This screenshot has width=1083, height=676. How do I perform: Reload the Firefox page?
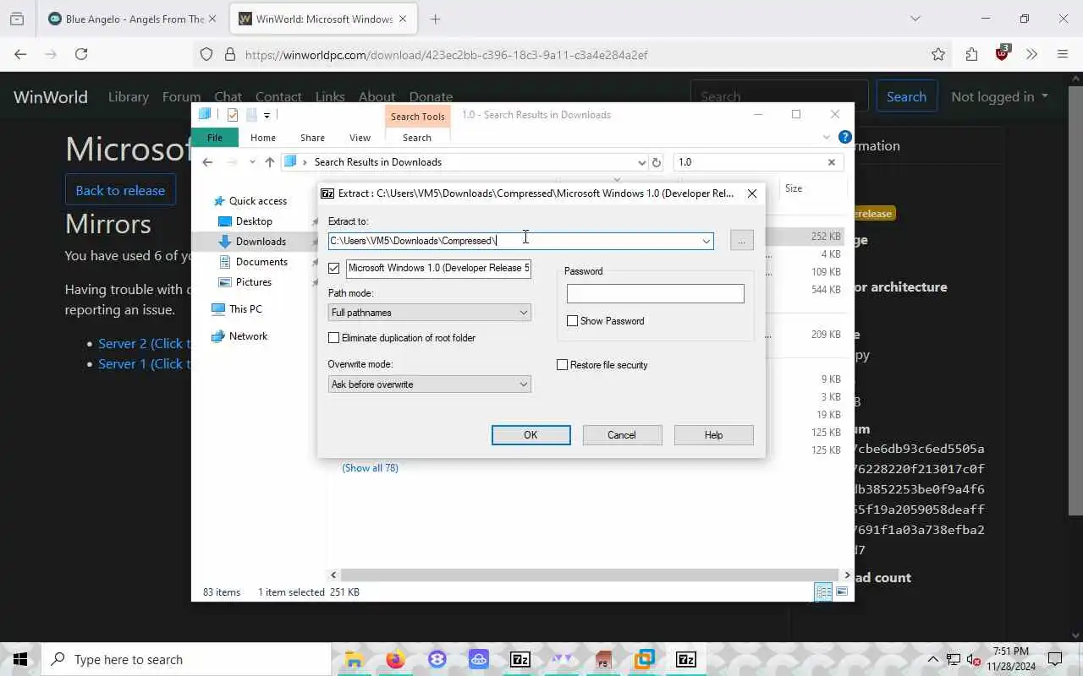[x=81, y=54]
